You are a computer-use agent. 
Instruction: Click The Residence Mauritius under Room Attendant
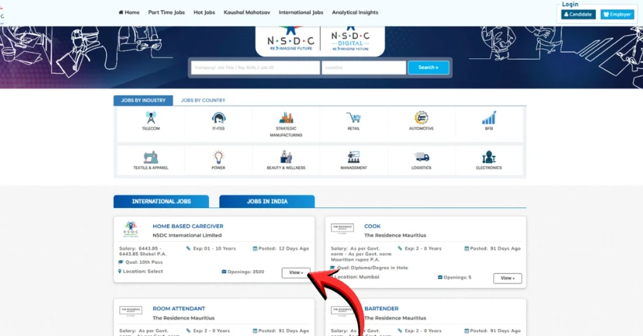pyautogui.click(x=183, y=318)
